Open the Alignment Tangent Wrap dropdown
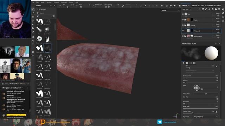The height and width of the screenshot is (126, 225). click(206, 117)
